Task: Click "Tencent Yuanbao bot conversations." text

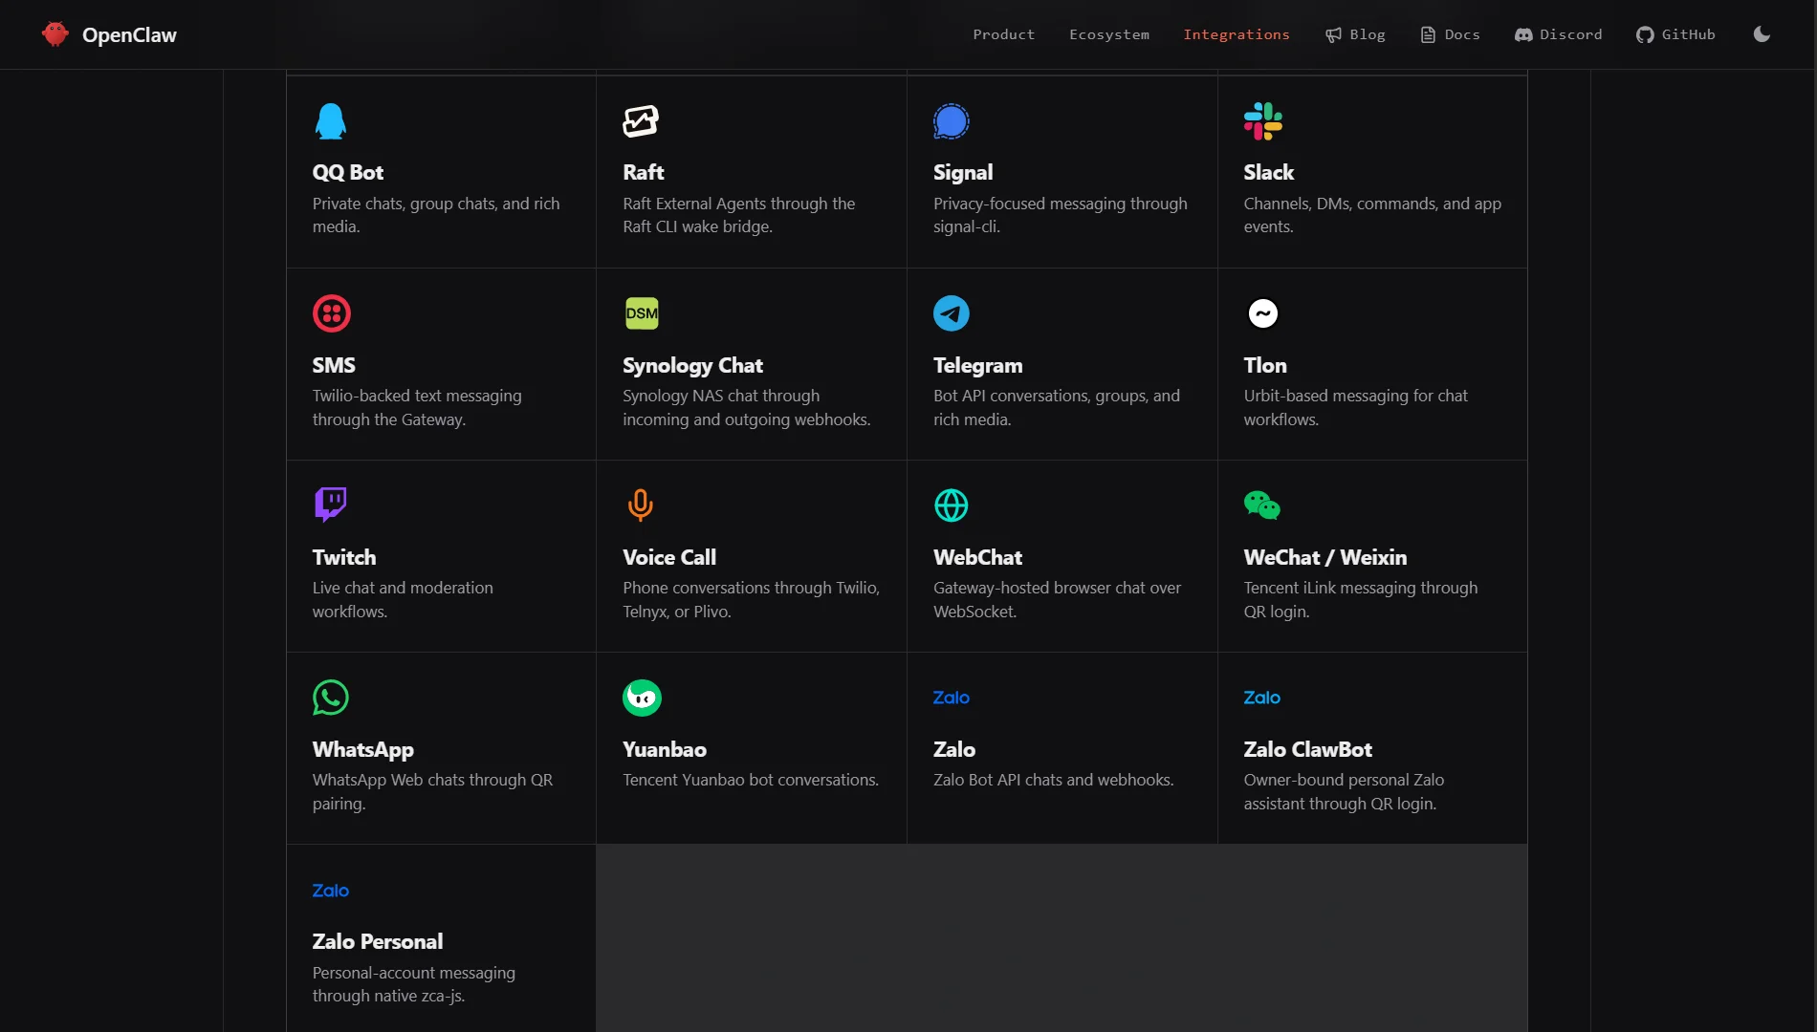Action: click(x=751, y=780)
